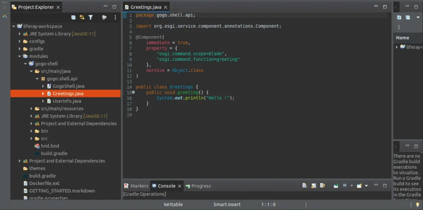
Task: Collapse the gogo.shell.api package
Action: (x=37, y=79)
